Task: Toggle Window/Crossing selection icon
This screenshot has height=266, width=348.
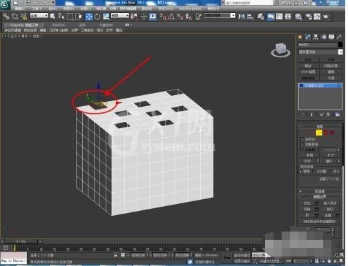Action: pos(79,17)
